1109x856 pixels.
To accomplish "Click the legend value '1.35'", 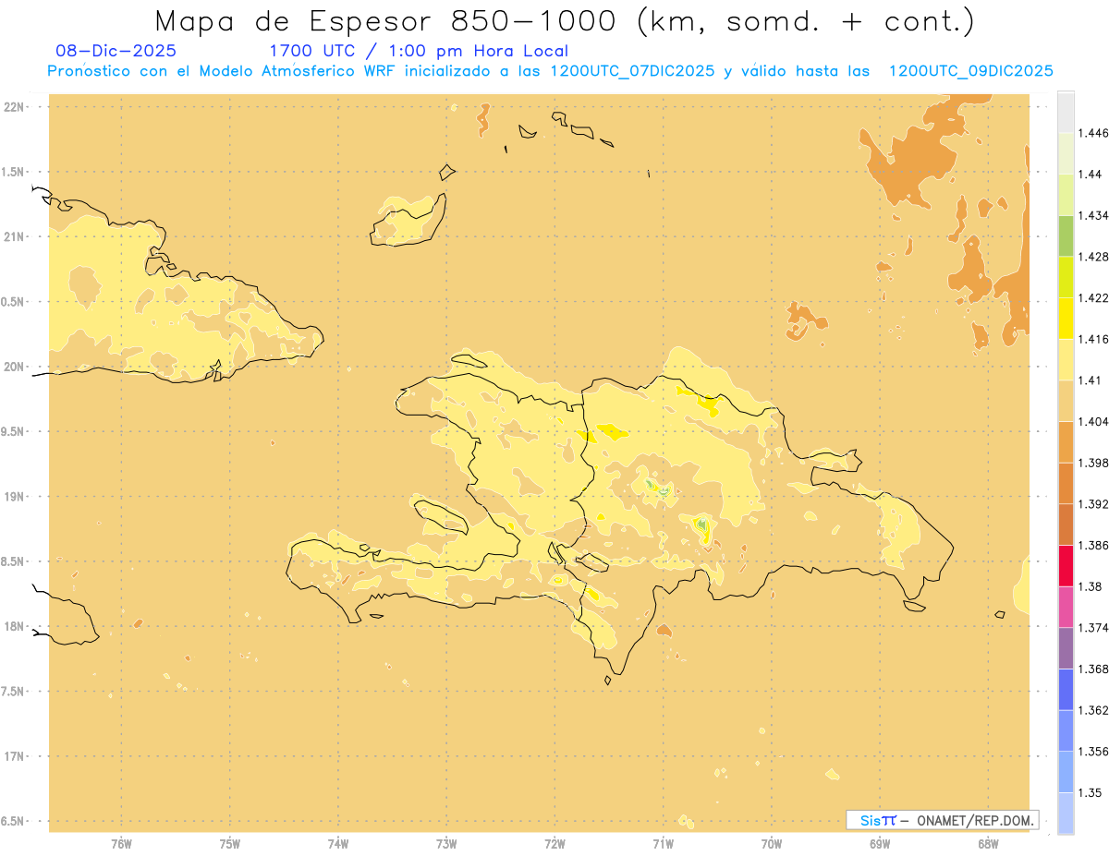I will click(x=1090, y=792).
